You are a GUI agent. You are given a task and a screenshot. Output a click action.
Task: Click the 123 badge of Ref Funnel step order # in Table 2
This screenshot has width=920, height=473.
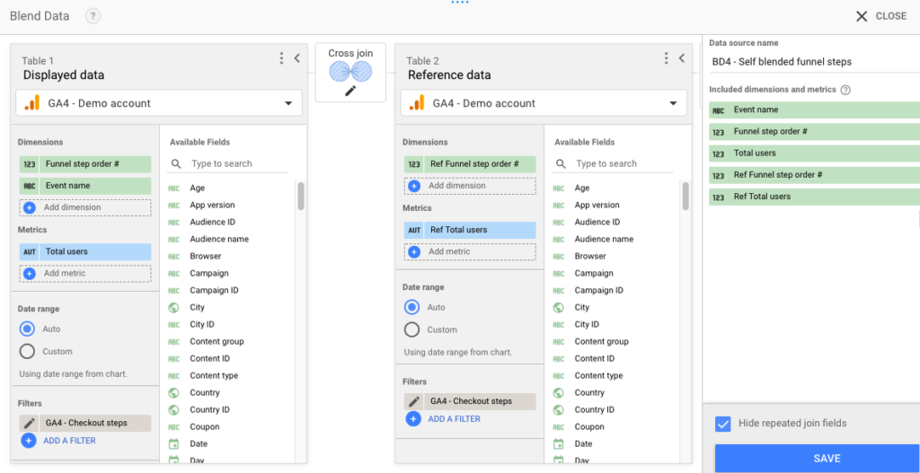coord(414,164)
